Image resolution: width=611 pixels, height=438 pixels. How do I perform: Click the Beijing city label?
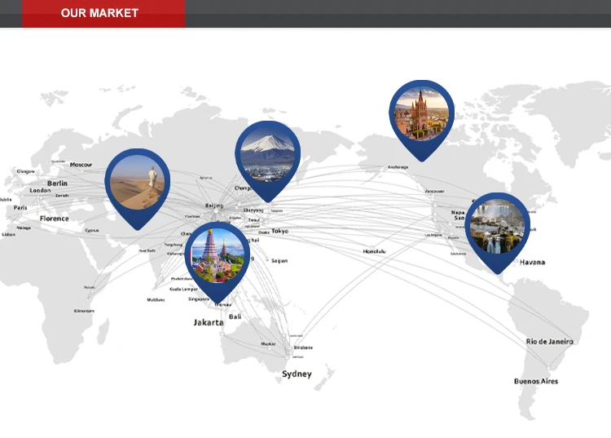point(214,206)
